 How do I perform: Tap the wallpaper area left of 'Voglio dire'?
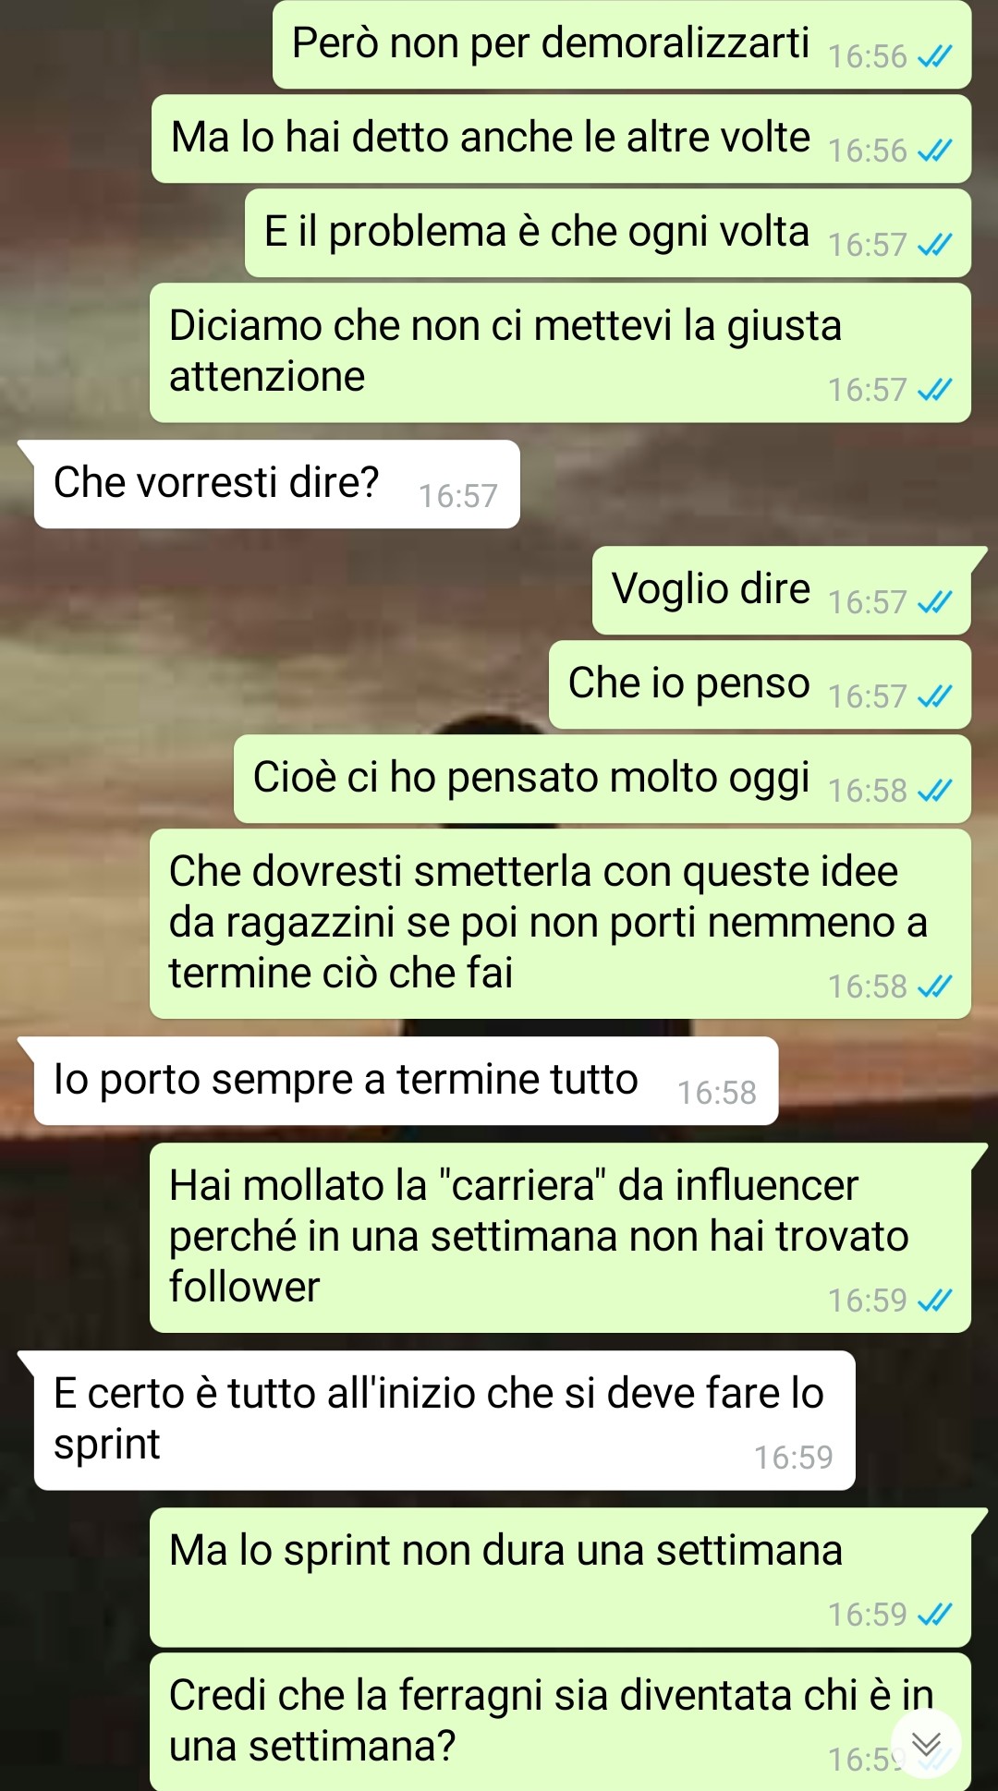pyautogui.click(x=296, y=591)
